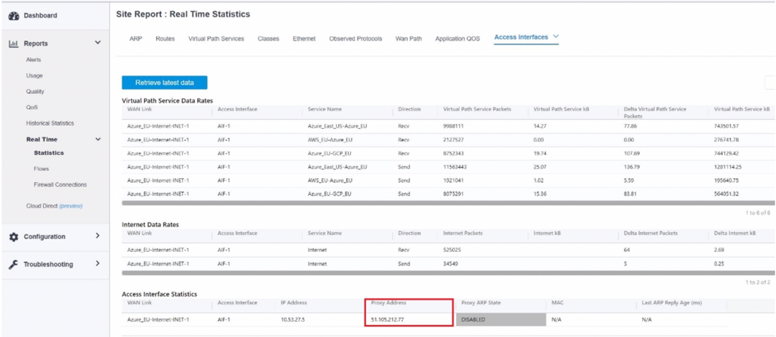Switch to the Wan Path tab
The image size is (776, 337).
pos(409,38)
